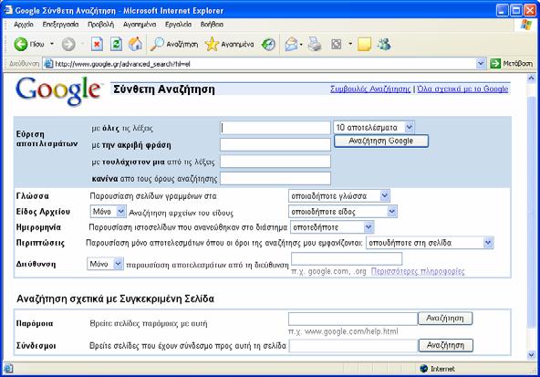Image resolution: width=540 pixels, height=377 pixels.
Task: Open the Βοήθεια menu
Action: (212, 25)
